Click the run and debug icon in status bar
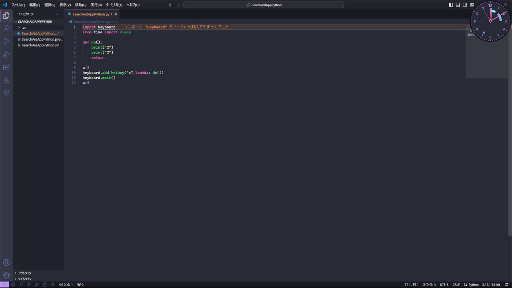This screenshot has width=512, height=288. pos(37,285)
